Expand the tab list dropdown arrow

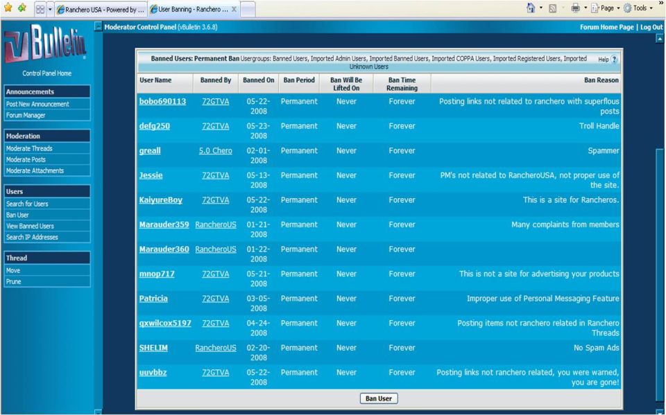tap(50, 9)
